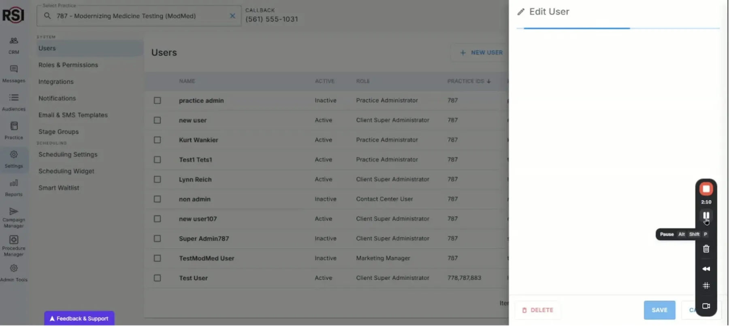
Task: Select Scheduling Widget menu item
Action: [66, 171]
